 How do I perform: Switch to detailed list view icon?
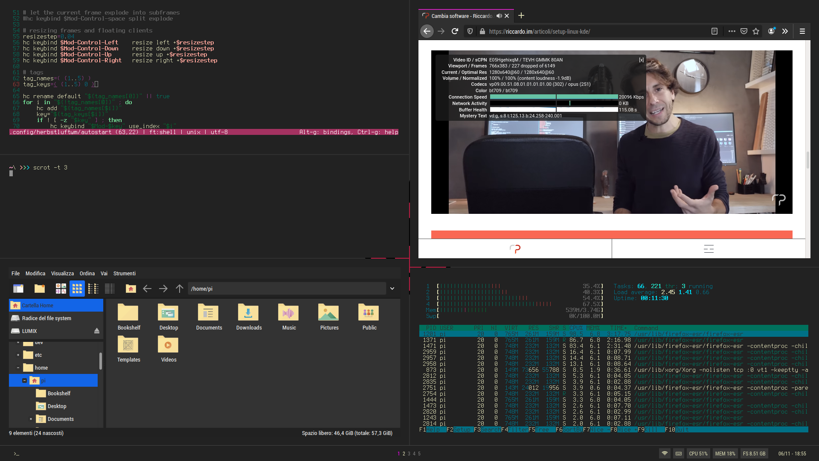click(x=110, y=289)
